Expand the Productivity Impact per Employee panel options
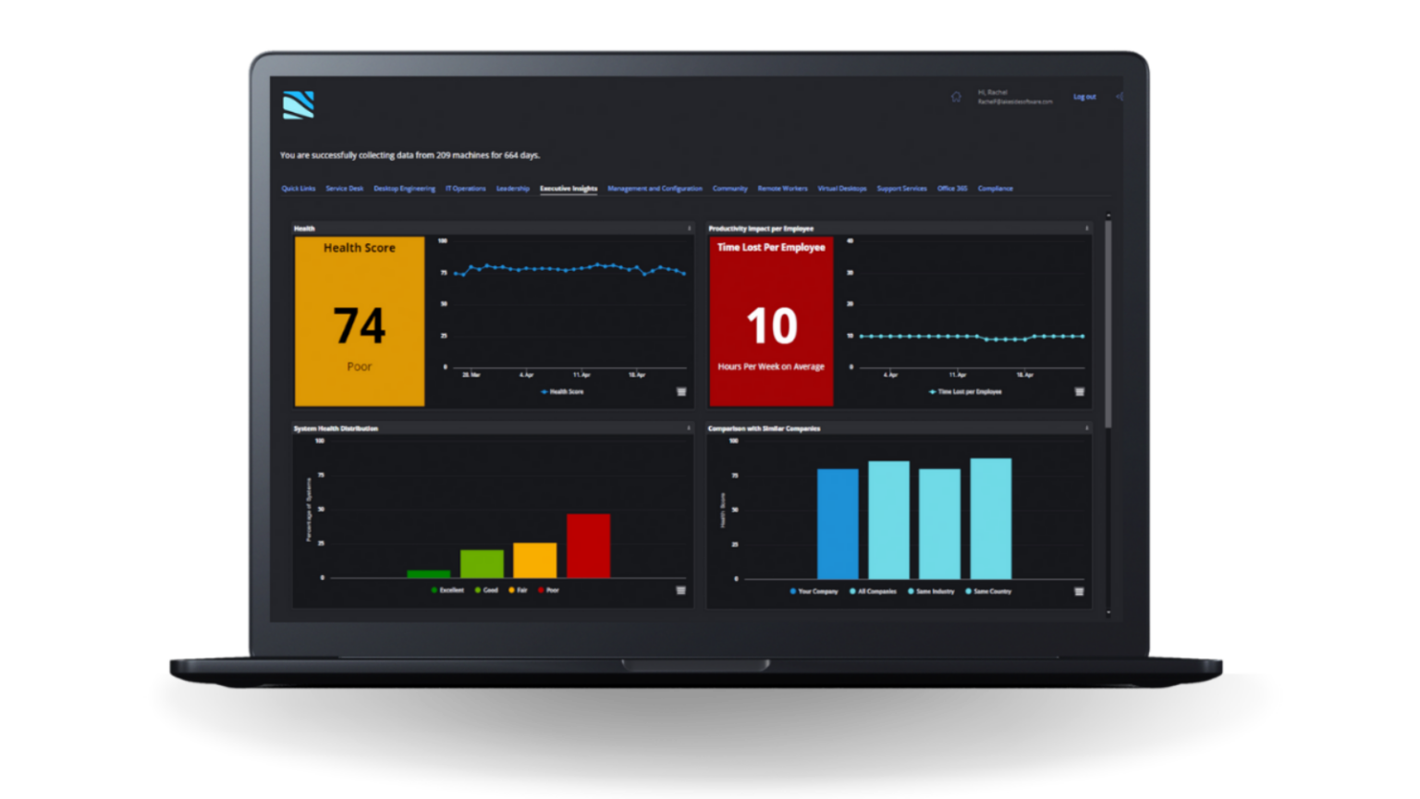 click(x=1087, y=228)
